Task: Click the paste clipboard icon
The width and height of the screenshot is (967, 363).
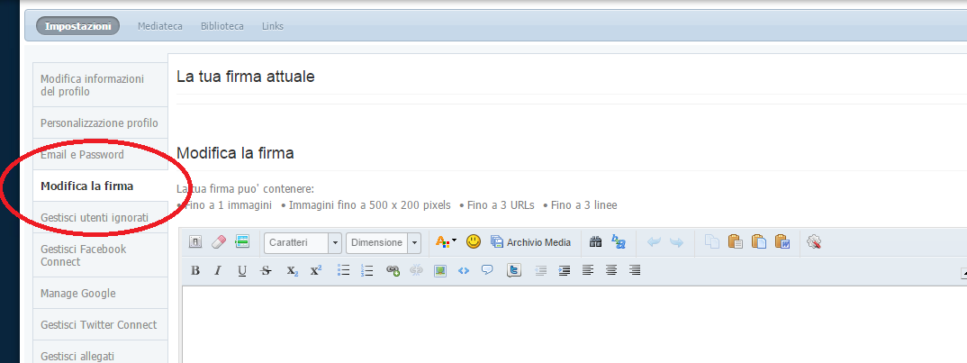Action: pos(735,242)
